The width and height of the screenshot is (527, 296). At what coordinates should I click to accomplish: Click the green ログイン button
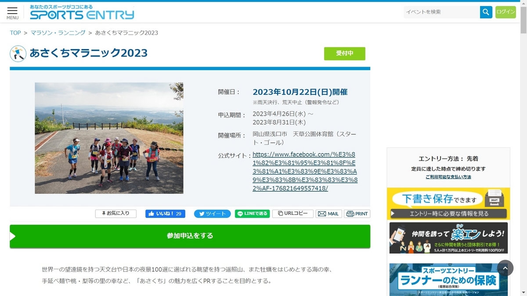pyautogui.click(x=505, y=12)
